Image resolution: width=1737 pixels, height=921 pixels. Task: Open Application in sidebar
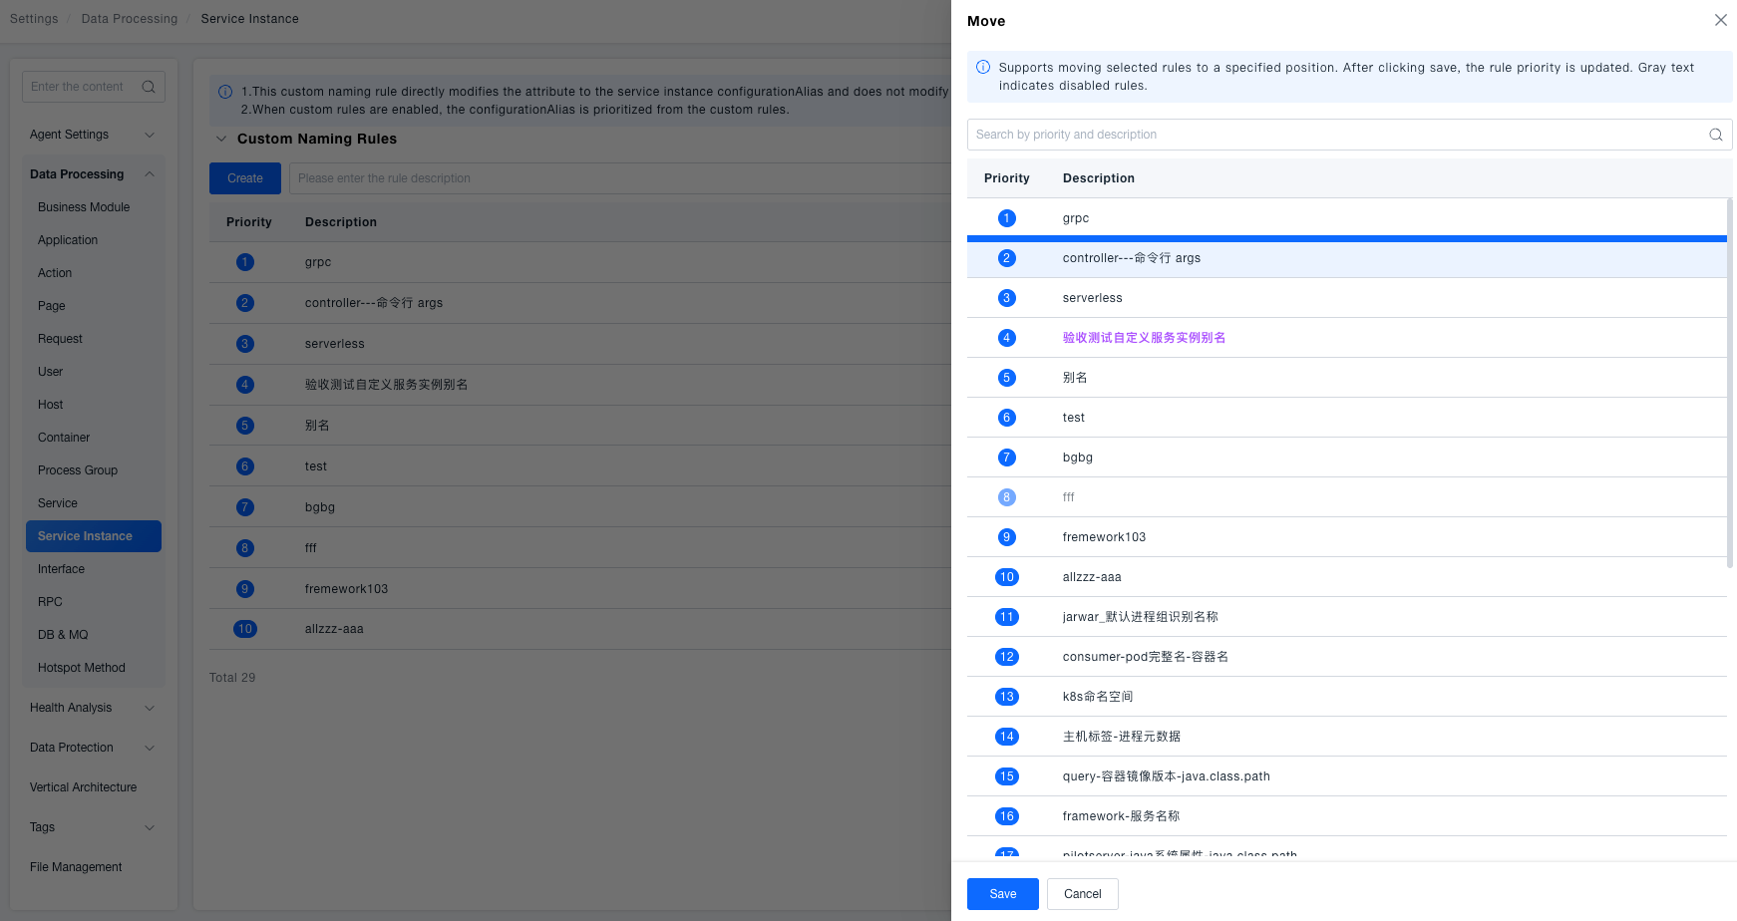pyautogui.click(x=68, y=240)
